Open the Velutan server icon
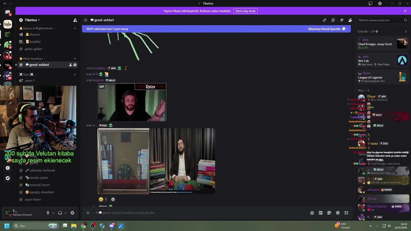The image size is (411, 231). 8,24
